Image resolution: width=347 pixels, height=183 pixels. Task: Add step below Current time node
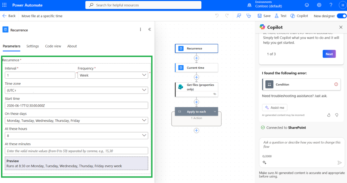tap(196, 77)
